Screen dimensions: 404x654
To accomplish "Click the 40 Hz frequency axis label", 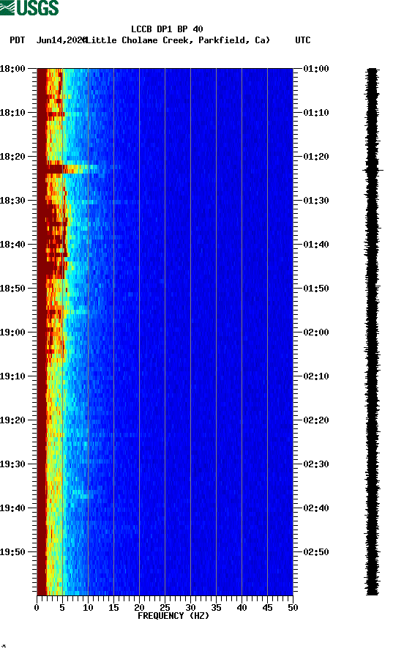I will [x=242, y=608].
